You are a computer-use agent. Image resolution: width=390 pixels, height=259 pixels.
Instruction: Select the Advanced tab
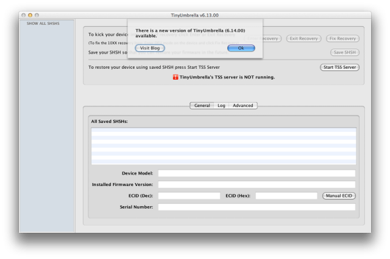pyautogui.click(x=243, y=105)
